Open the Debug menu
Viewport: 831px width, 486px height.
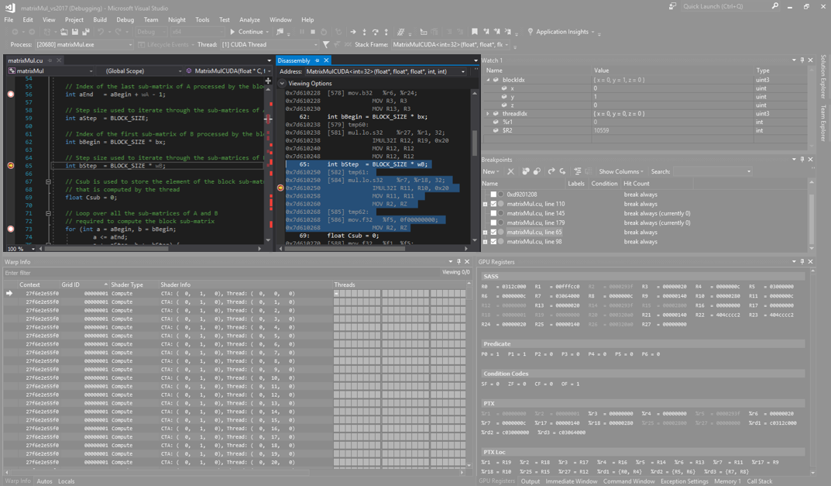point(125,19)
